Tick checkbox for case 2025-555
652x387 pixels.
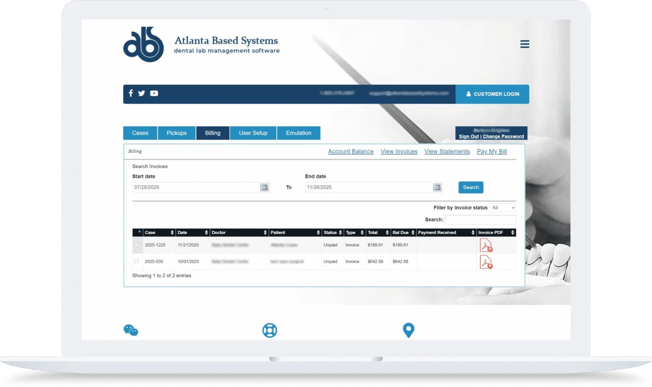tap(136, 261)
